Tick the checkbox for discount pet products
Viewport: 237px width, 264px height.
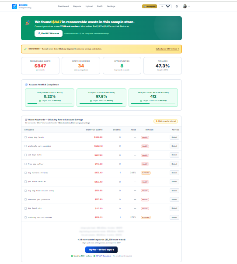point(25,199)
